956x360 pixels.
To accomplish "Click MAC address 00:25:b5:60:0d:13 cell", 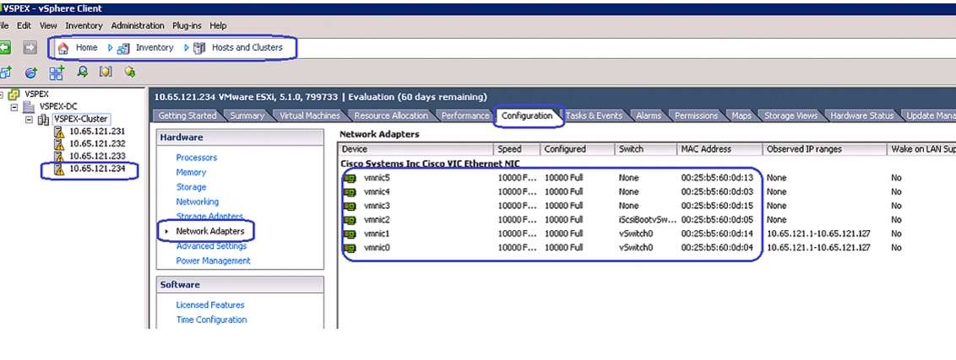I will point(717,178).
